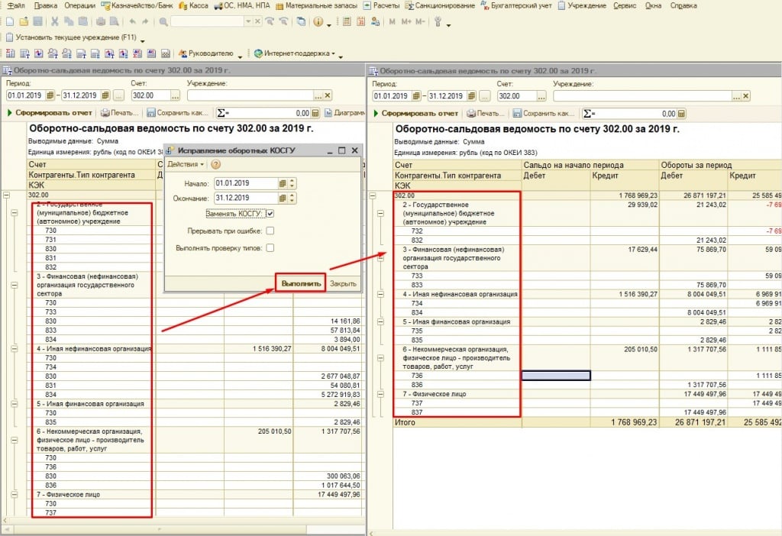Click Сохранить как in the left report toolbar

click(x=178, y=113)
